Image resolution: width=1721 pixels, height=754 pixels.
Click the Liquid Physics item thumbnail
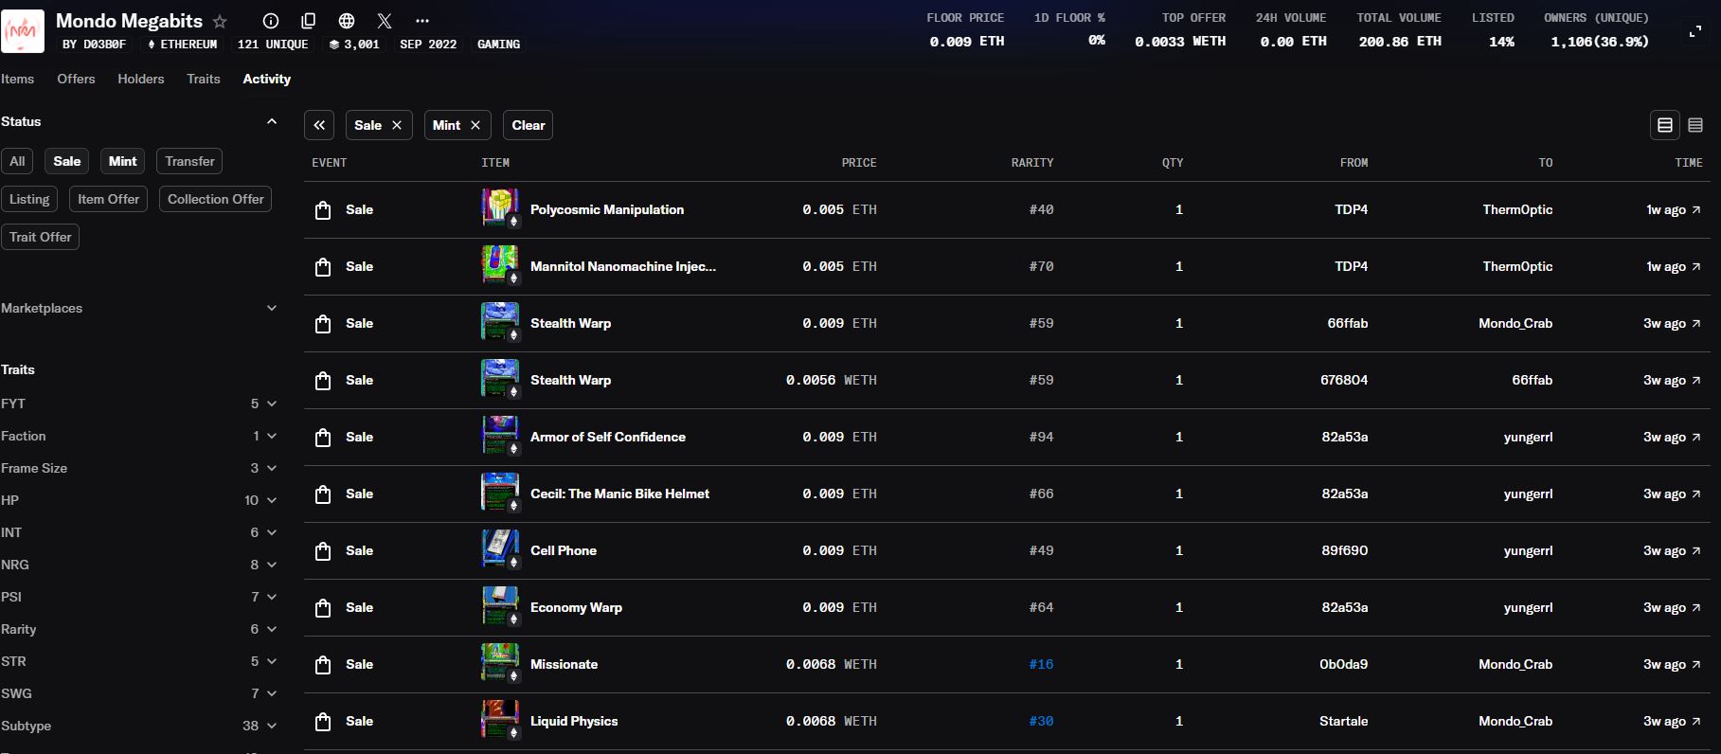pyautogui.click(x=500, y=720)
